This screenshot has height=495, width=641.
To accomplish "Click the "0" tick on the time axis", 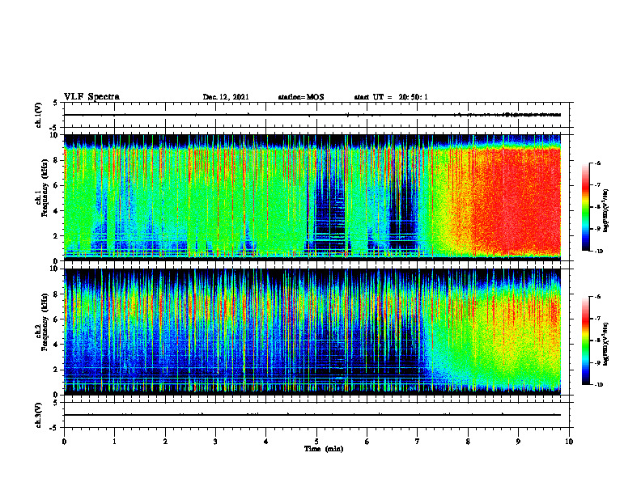I will 64,442.
